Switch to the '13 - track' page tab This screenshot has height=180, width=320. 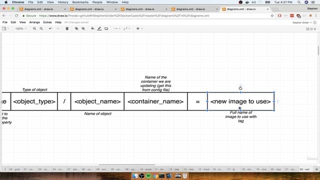pyautogui.click(x=204, y=169)
